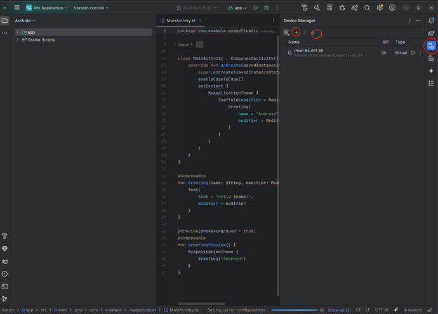
Task: Change the 4 spaces indent setting
Action: pos(413,310)
